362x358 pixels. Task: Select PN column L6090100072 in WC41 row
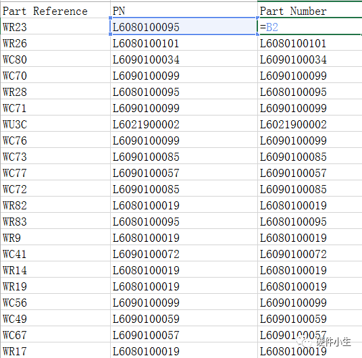(184, 253)
